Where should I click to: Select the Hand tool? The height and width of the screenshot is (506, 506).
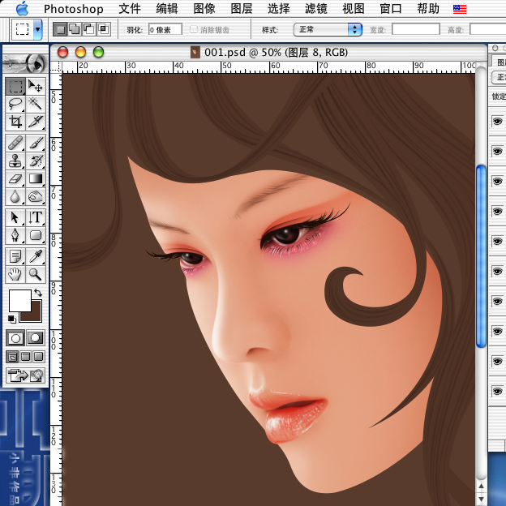click(15, 274)
